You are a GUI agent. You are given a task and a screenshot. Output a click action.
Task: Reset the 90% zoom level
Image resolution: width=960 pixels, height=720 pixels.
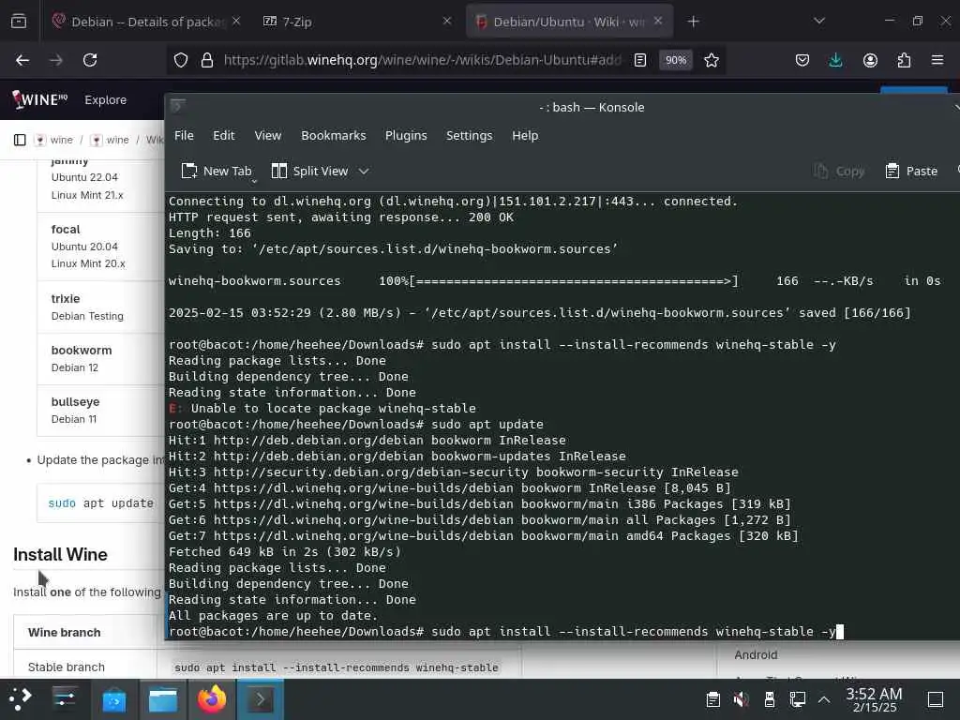coord(676,60)
